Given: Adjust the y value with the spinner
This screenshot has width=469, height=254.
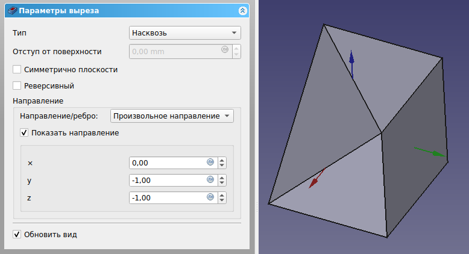Looking at the screenshot, I should point(222,181).
